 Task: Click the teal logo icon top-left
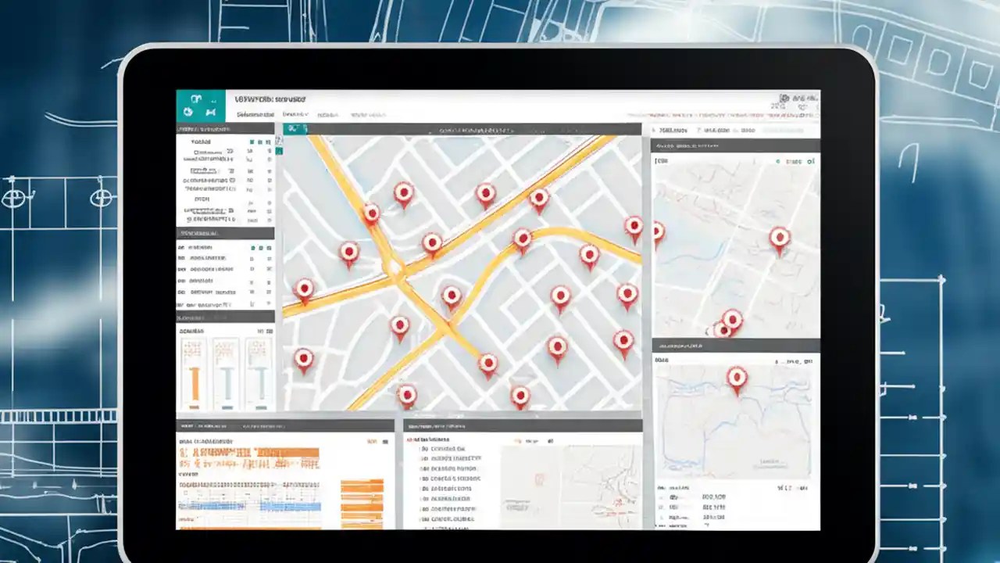197,99
